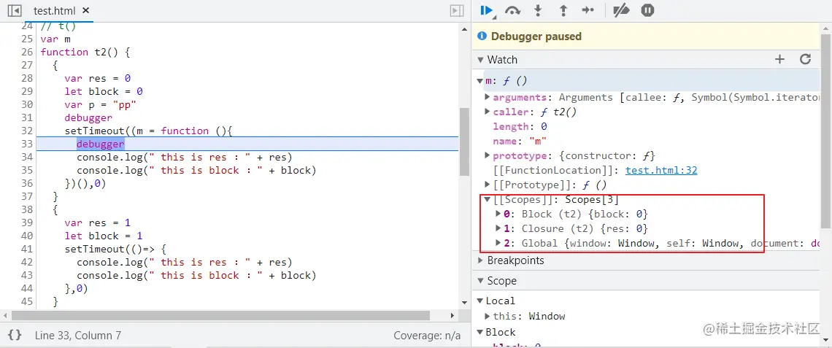This screenshot has height=348, width=832.
Task: Click 'var m' on line 25
Action: click(x=55, y=39)
